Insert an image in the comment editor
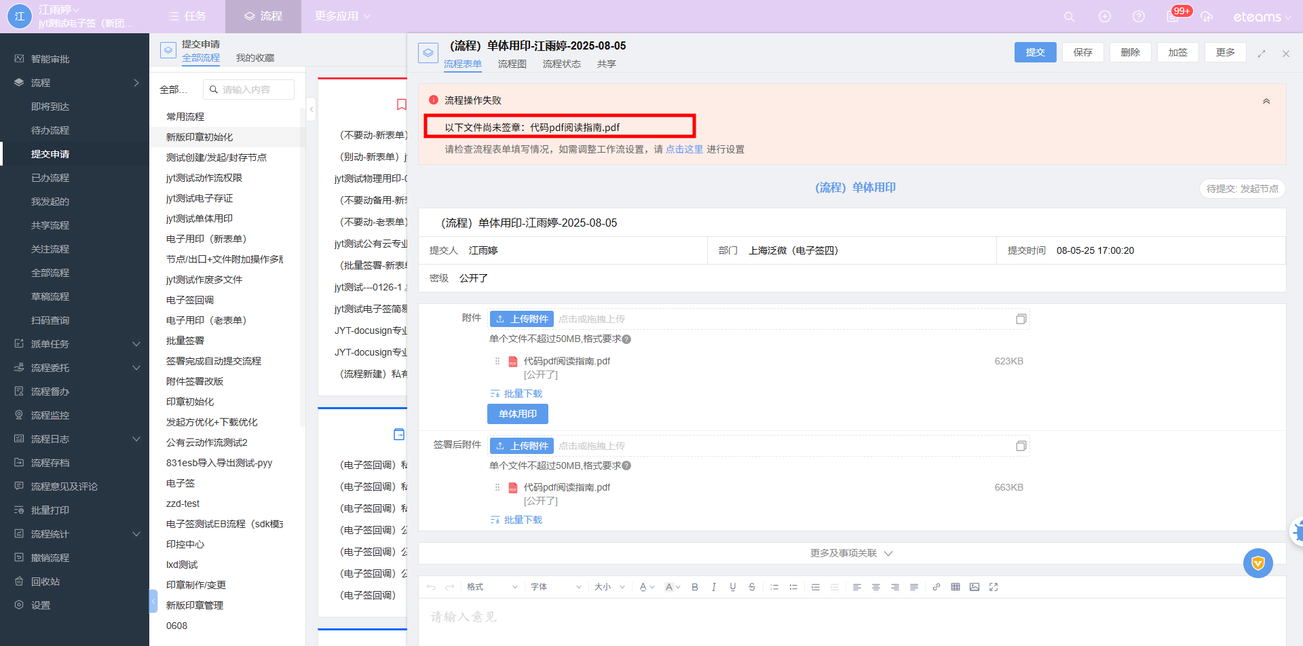Image resolution: width=1303 pixels, height=646 pixels. pyautogui.click(x=975, y=587)
